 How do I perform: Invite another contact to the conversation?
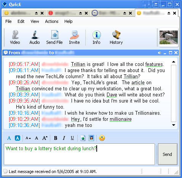(x=74, y=37)
